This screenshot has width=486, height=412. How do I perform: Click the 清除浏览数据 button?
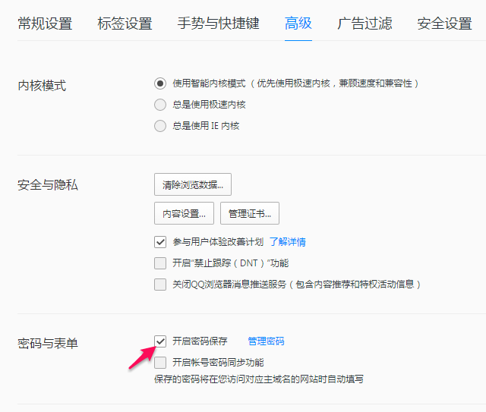[193, 184]
